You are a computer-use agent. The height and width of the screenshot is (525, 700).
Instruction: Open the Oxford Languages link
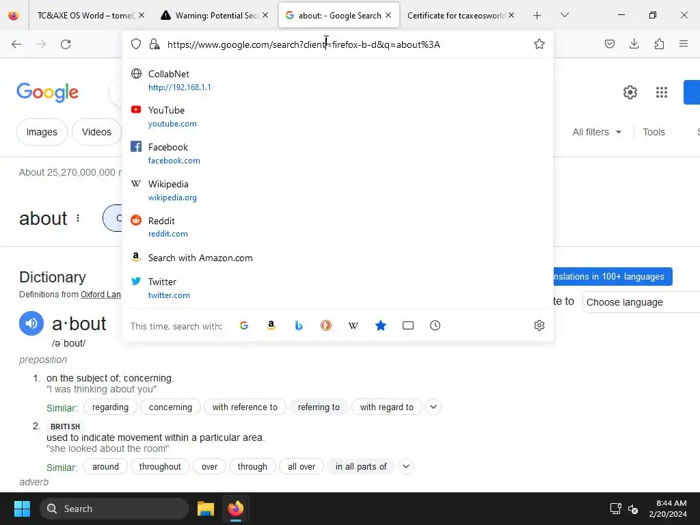101,295
